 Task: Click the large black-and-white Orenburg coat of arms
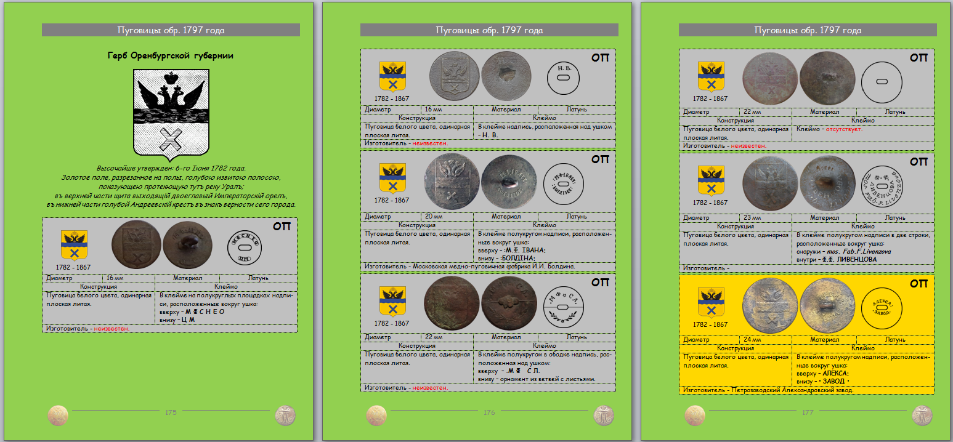tap(170, 111)
